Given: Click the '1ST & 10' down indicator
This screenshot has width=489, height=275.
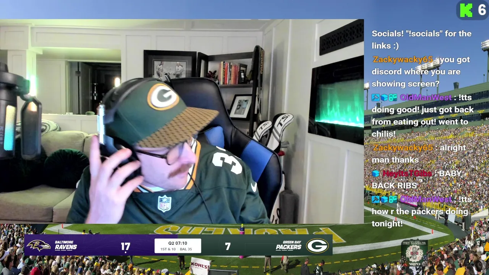Looking at the screenshot, I should (168, 249).
